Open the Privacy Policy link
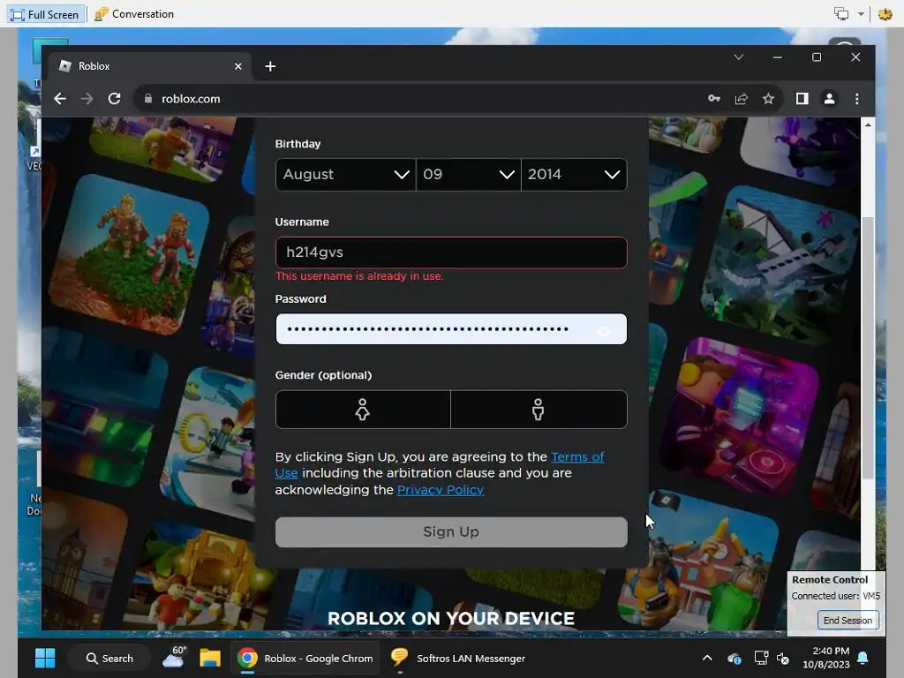Screen dimensions: 904x678 (x=441, y=490)
